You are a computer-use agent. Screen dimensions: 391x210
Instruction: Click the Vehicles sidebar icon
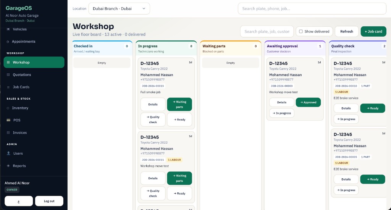click(x=8, y=29)
